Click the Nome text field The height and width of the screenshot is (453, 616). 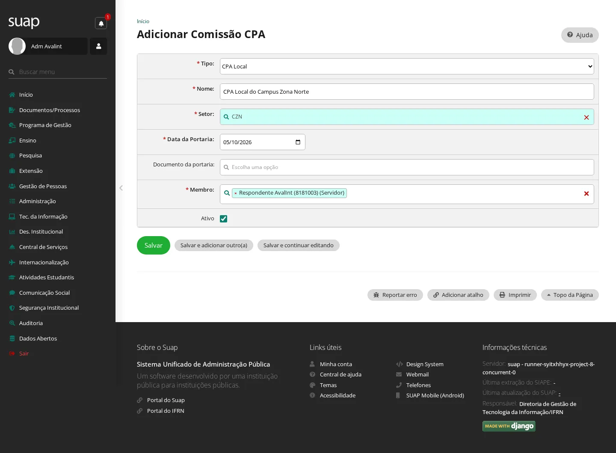pos(407,92)
